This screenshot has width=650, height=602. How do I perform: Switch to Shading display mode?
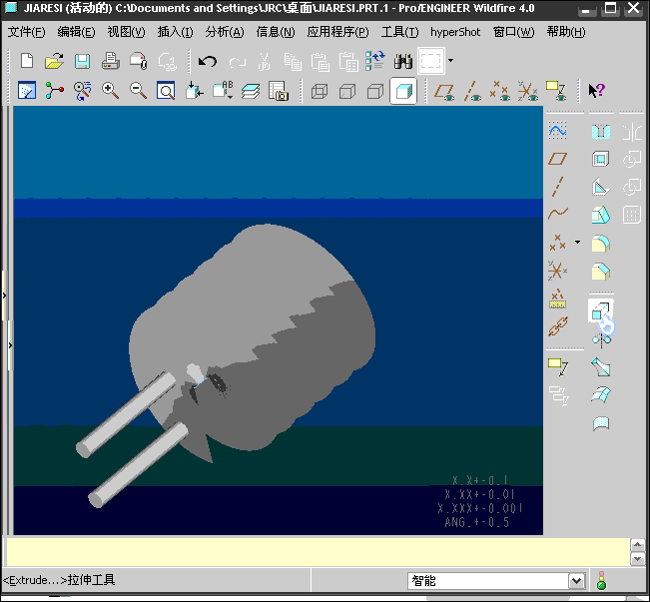click(x=403, y=91)
